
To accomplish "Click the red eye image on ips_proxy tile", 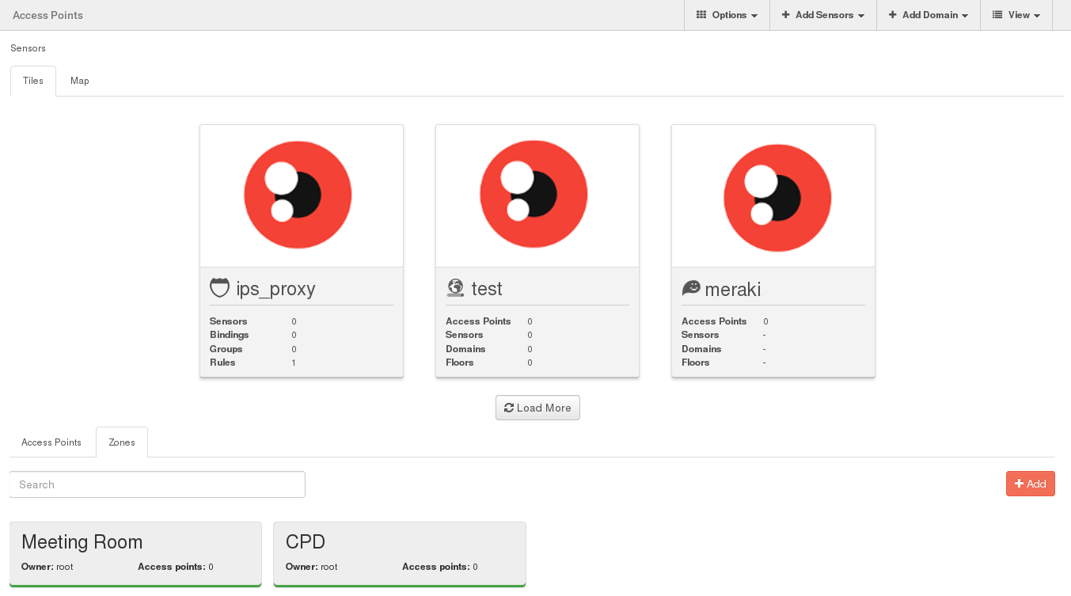I will coord(298,195).
